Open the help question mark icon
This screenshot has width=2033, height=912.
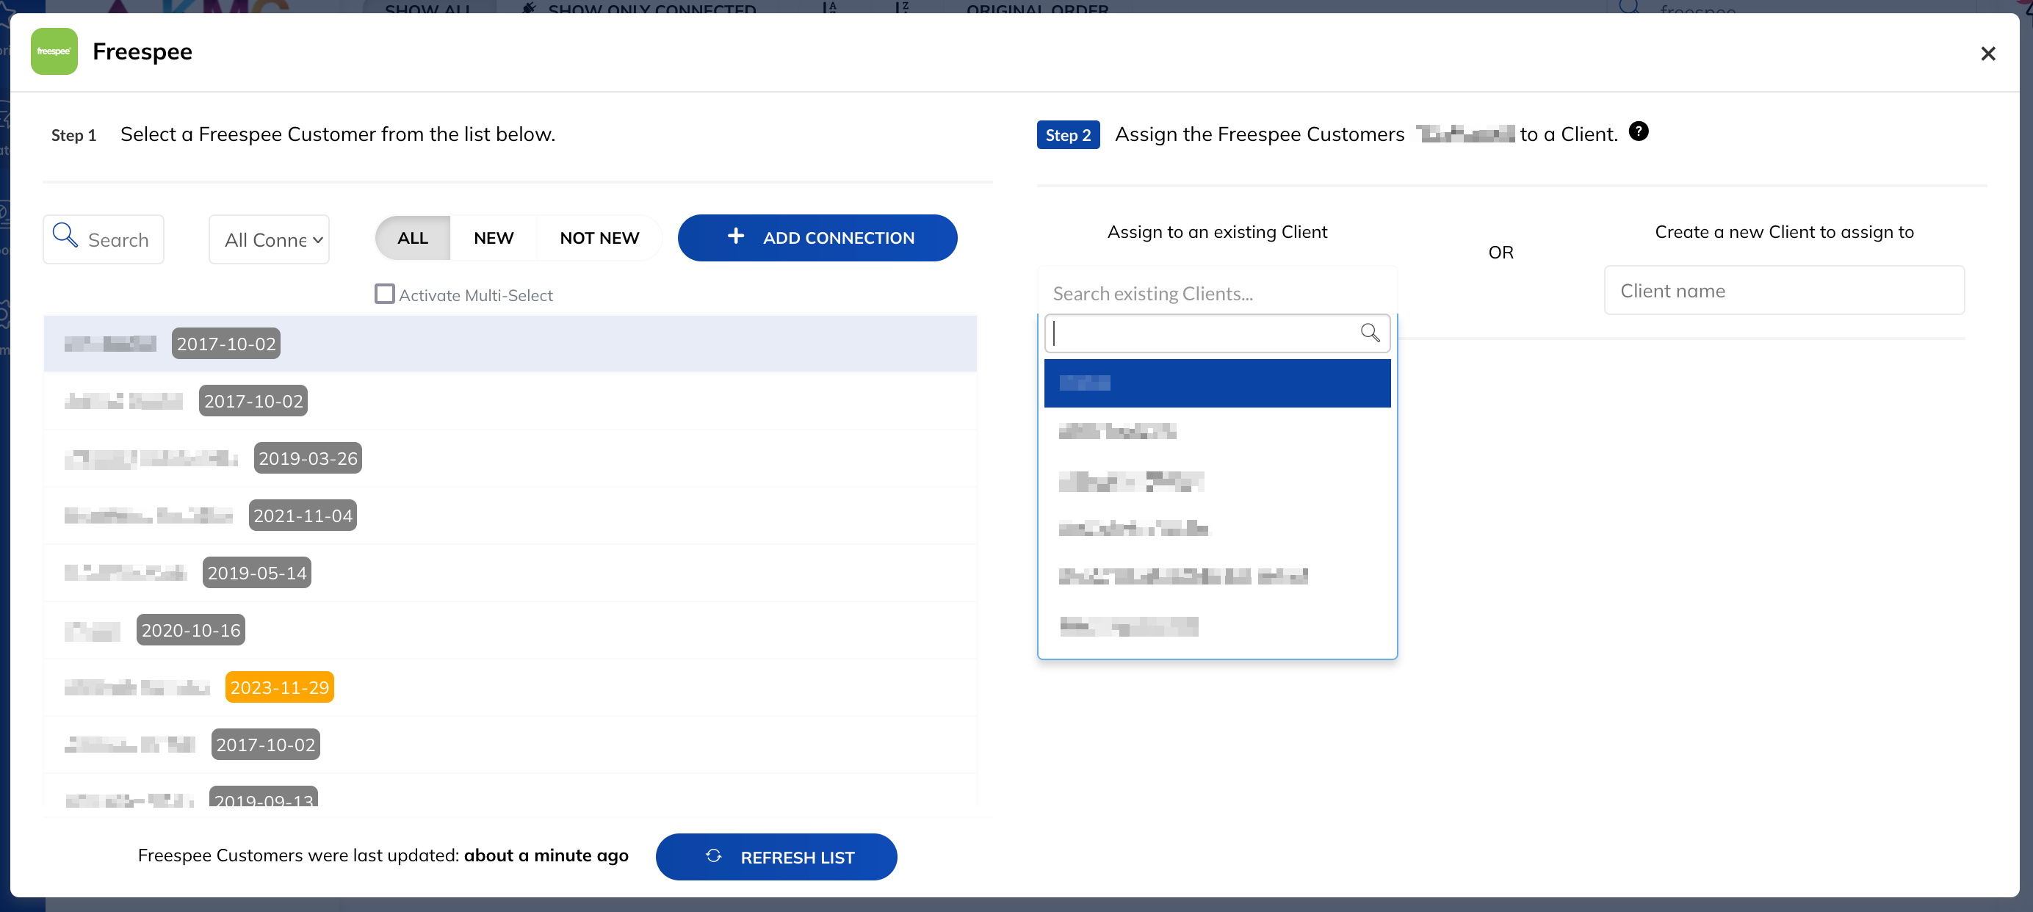1639,131
